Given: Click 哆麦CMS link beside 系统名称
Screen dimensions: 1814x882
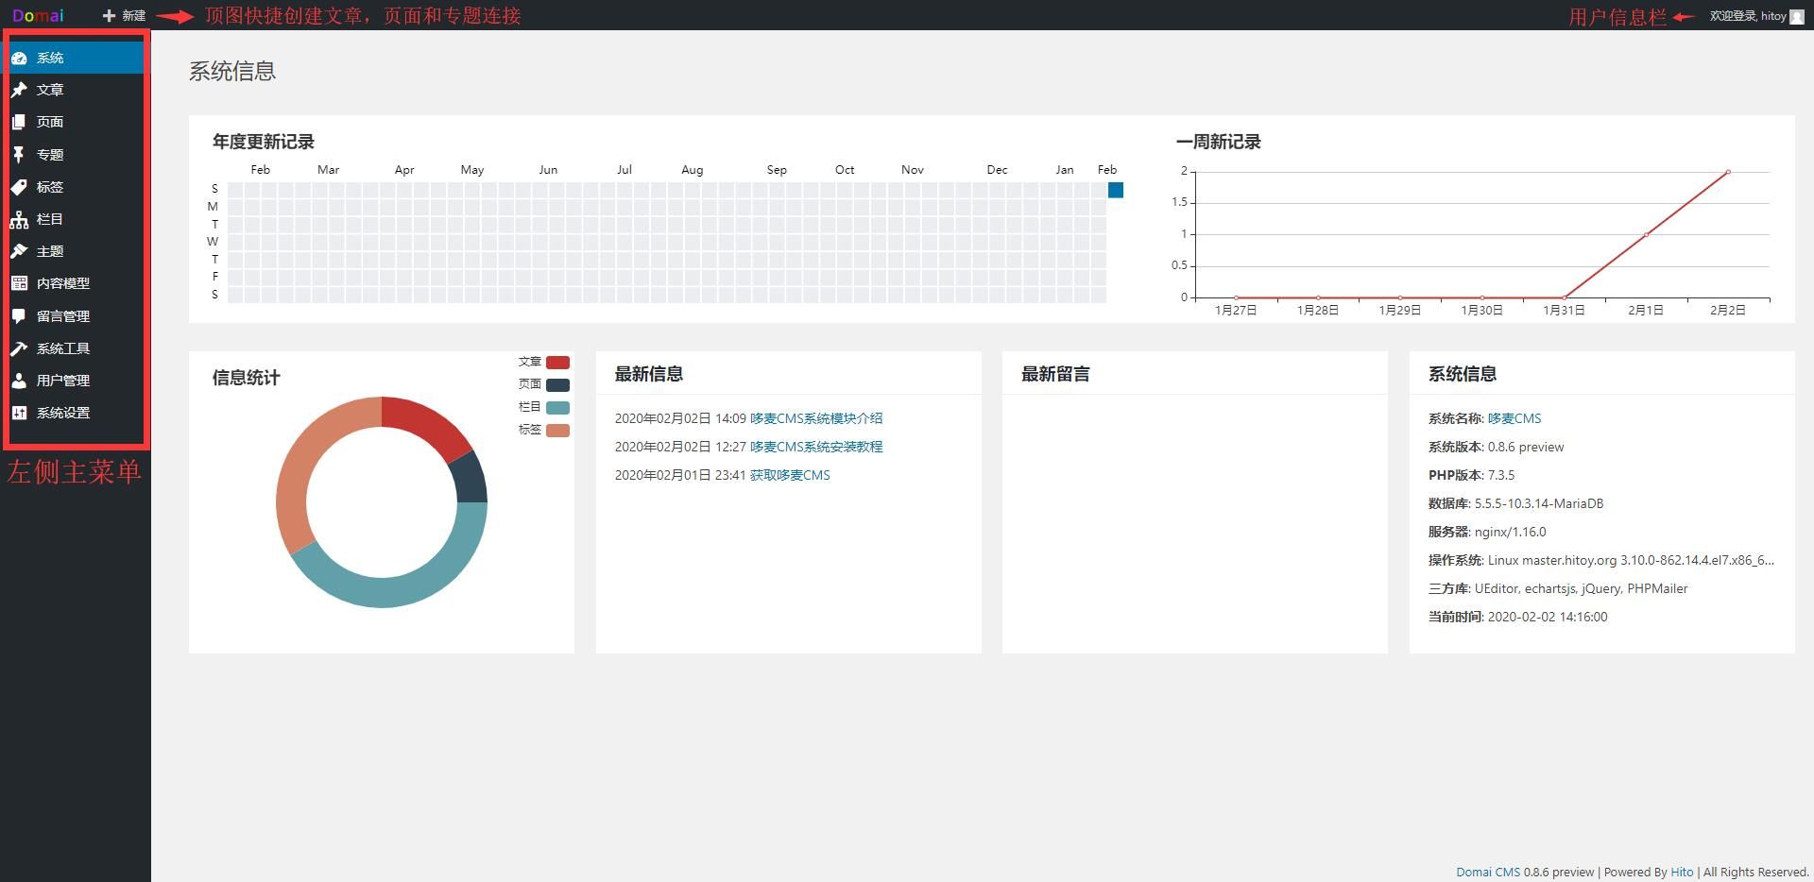Looking at the screenshot, I should [x=1515, y=418].
